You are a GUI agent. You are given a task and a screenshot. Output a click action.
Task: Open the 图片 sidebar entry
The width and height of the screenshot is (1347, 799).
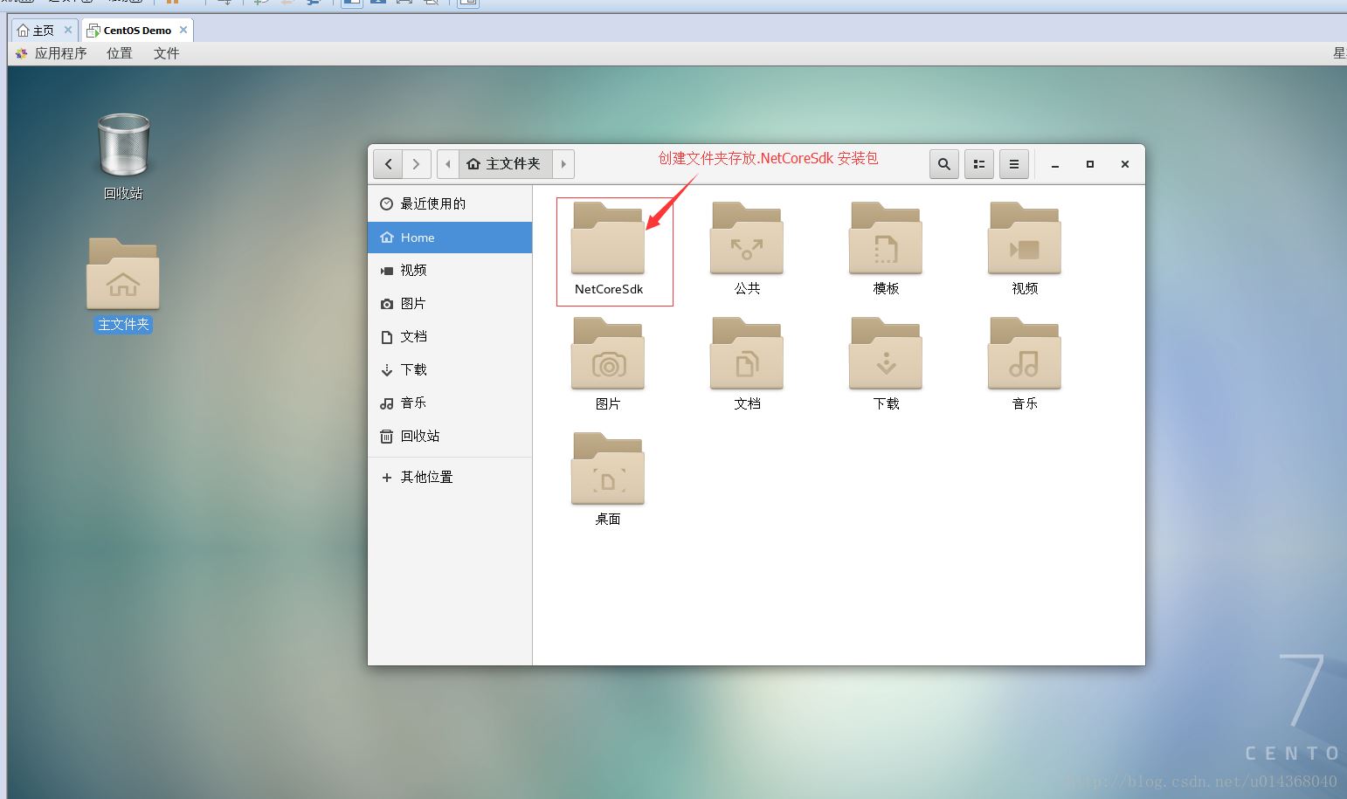point(413,303)
